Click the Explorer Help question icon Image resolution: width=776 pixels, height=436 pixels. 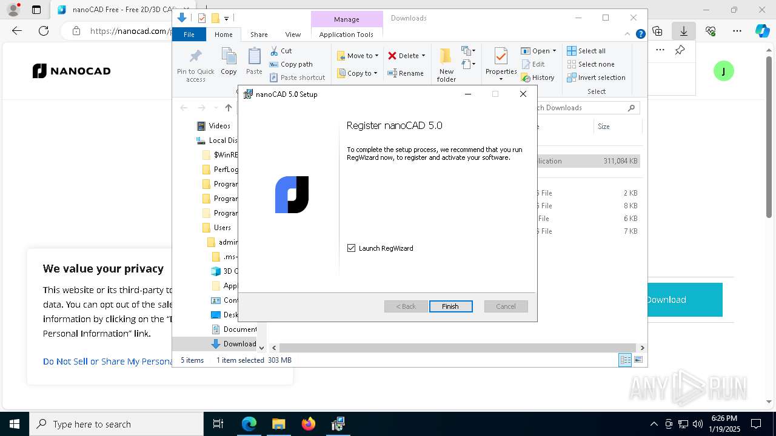640,35
